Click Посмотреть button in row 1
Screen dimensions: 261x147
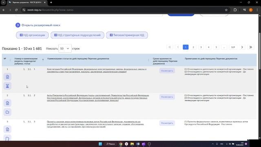[x=167, y=71]
